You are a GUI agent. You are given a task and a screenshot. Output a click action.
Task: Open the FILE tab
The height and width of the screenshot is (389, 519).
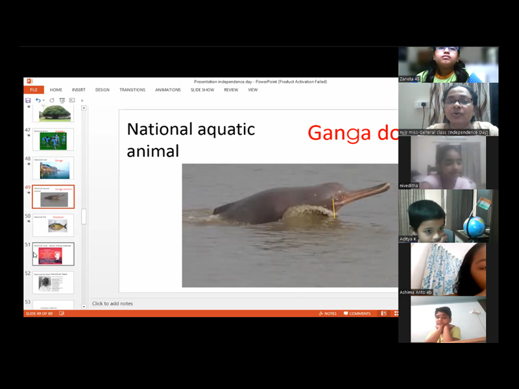[x=33, y=90]
